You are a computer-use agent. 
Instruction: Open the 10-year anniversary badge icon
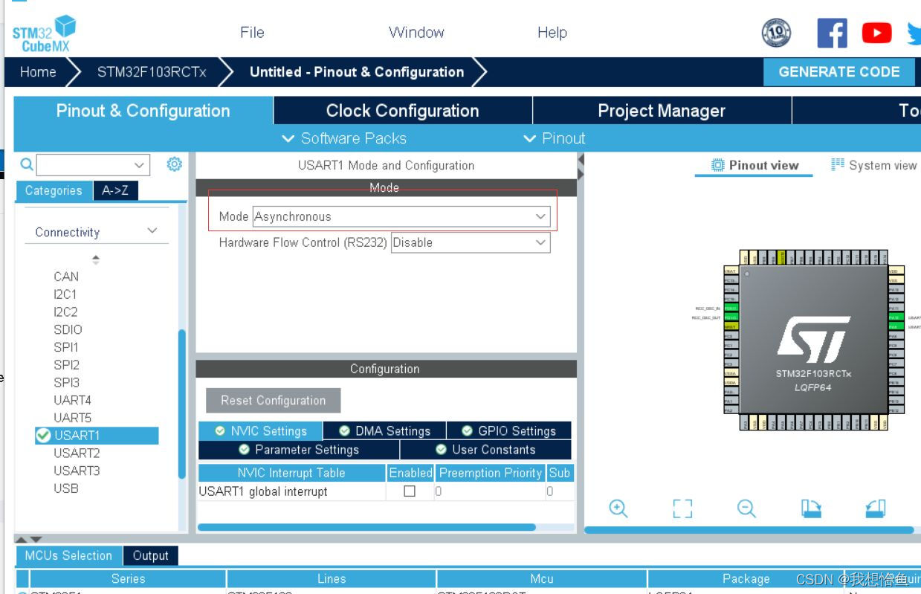[x=777, y=33]
